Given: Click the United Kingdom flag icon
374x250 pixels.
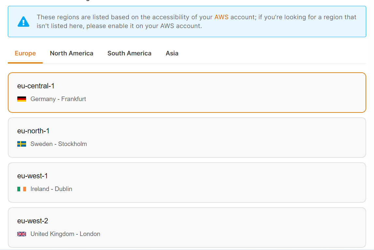Looking at the screenshot, I should click(x=22, y=234).
